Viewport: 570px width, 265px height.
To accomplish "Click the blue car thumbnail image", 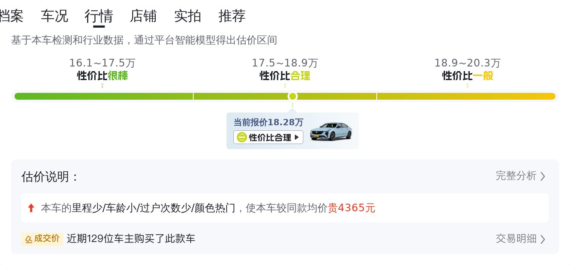I will click(331, 131).
